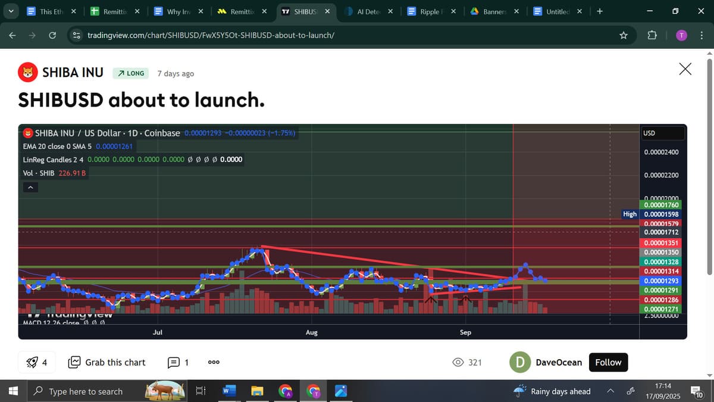Click the SHIBA INU logo icon
Image resolution: width=714 pixels, height=402 pixels.
27,73
